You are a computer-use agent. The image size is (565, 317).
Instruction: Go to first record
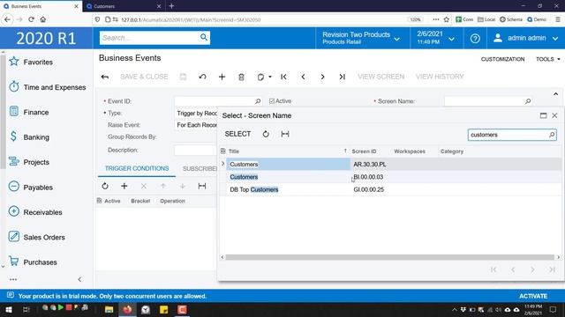pyautogui.click(x=284, y=77)
